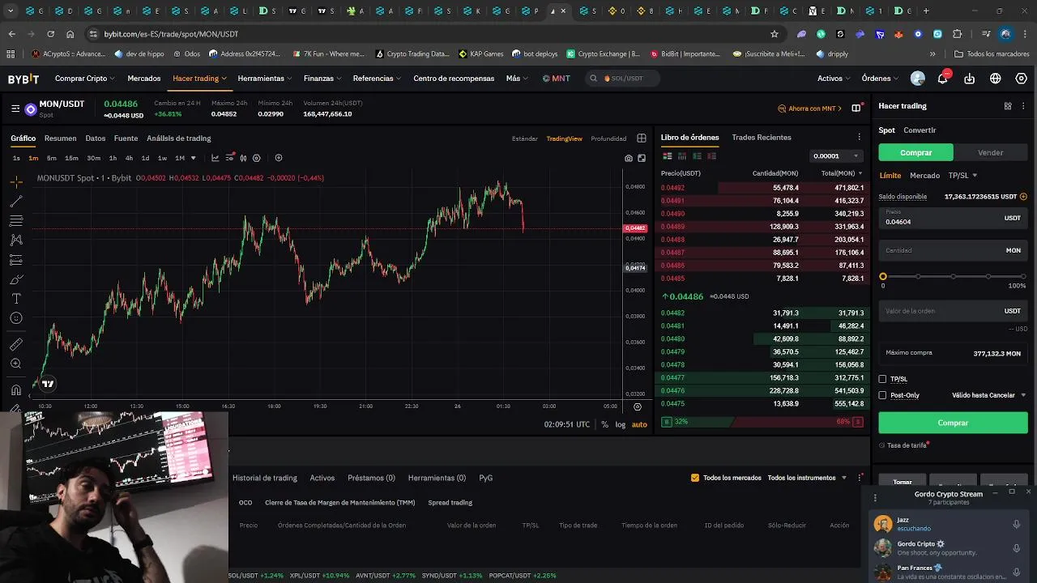Select the crosshair cursor tool in chart toolbar
The image size is (1037, 583).
tap(16, 182)
